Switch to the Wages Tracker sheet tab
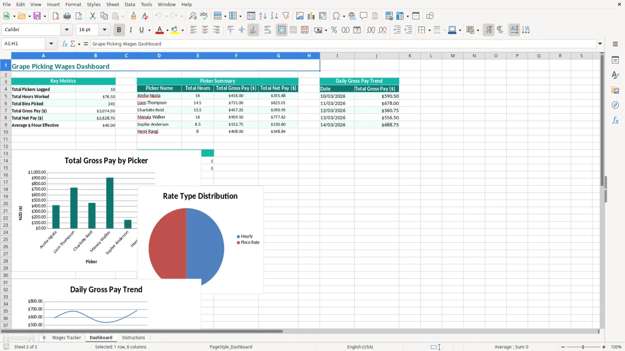625x351 pixels. (x=67, y=337)
